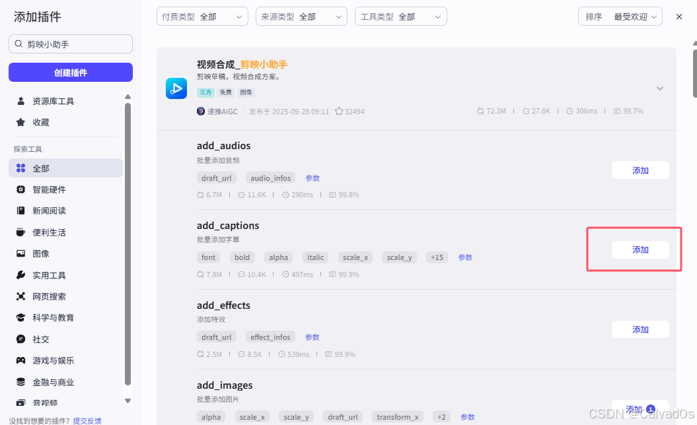Viewport: 697px width, 425px height.
Task: Click the favorite star icon beside 32494
Action: coord(339,111)
